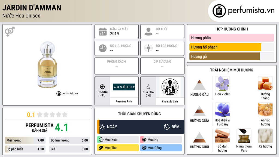Open the Ausmane Paris brand name link
This screenshot has width=279, height=157.
124,101
